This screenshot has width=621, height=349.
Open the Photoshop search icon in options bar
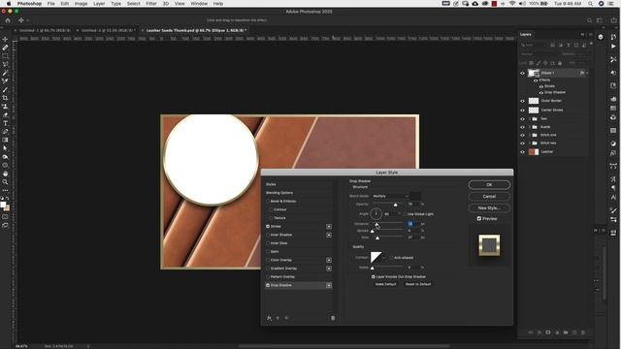pos(589,20)
